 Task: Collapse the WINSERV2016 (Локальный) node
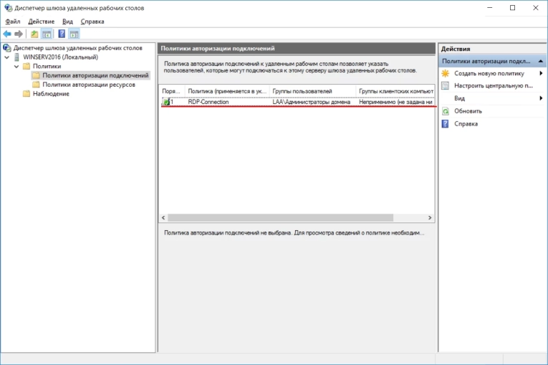click(6, 57)
